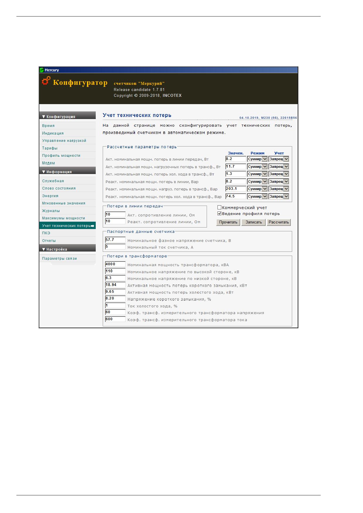Click the Рассчитать button
This screenshot has width=363, height=513.
tap(279, 222)
